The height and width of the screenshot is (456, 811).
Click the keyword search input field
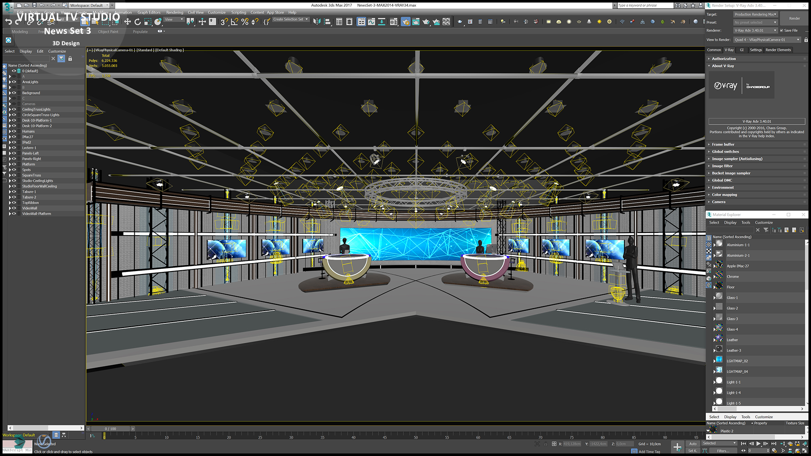coord(644,5)
